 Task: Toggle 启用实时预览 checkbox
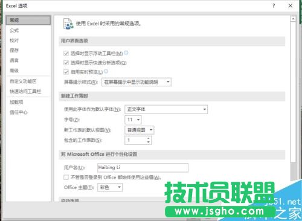tap(66, 72)
